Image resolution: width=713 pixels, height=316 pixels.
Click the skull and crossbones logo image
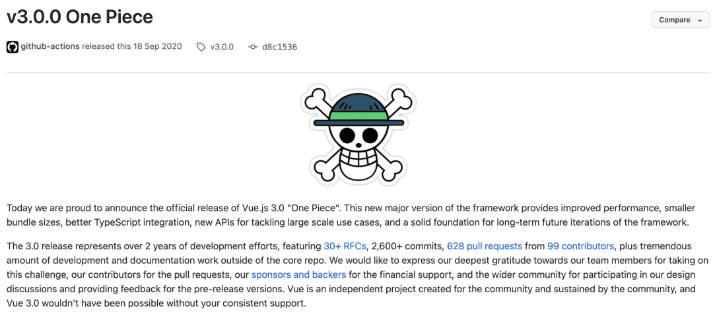tap(358, 134)
